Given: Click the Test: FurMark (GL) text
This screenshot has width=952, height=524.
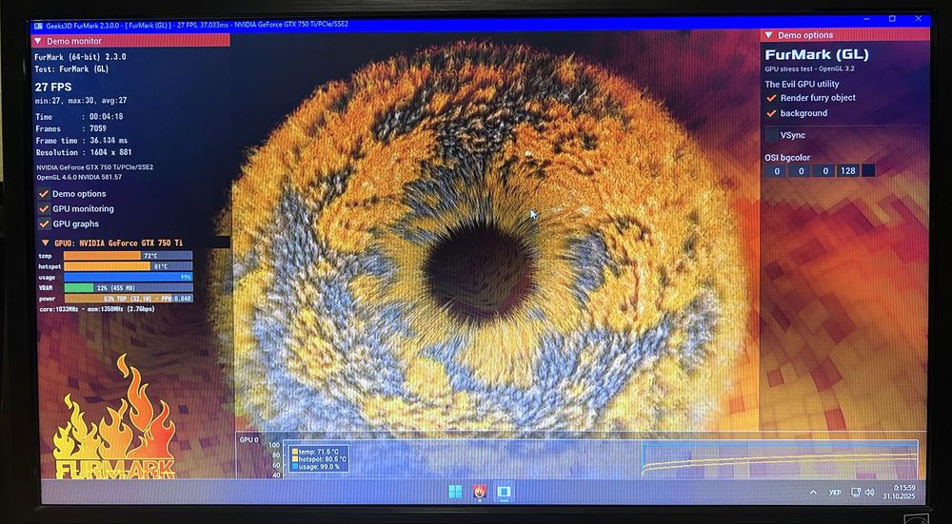Looking at the screenshot, I should 71,69.
